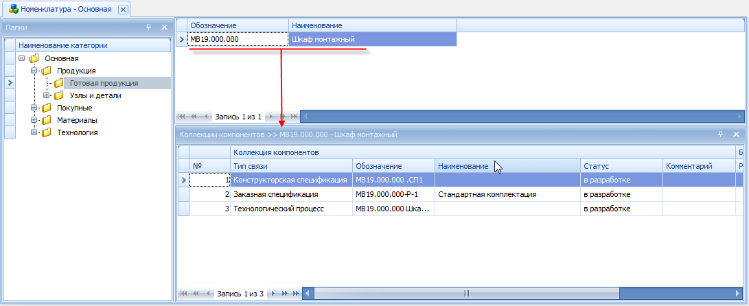Image resolution: width=749 pixels, height=306 pixels.
Task: Click lower scrollbar right arrow
Action: pos(739,293)
